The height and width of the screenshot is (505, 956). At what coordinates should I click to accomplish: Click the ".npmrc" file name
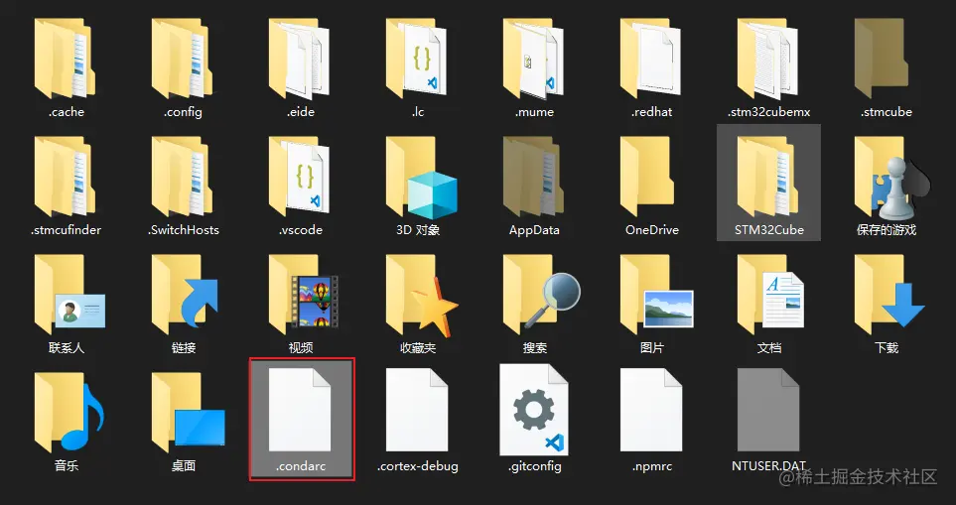[x=652, y=466]
